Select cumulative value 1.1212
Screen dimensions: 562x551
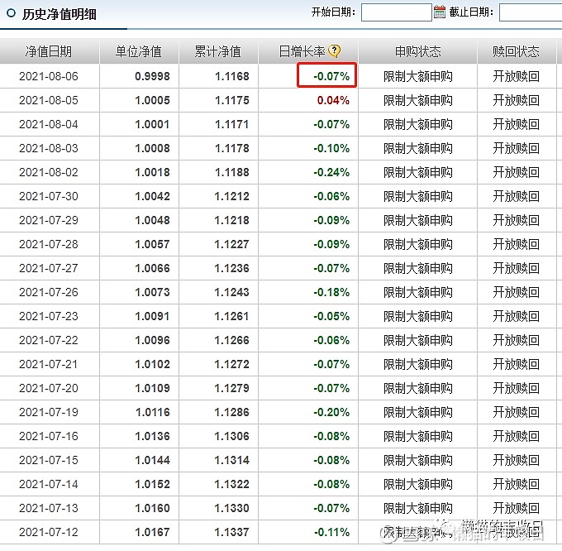(232, 196)
